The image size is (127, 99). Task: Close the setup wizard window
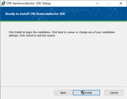121,3
